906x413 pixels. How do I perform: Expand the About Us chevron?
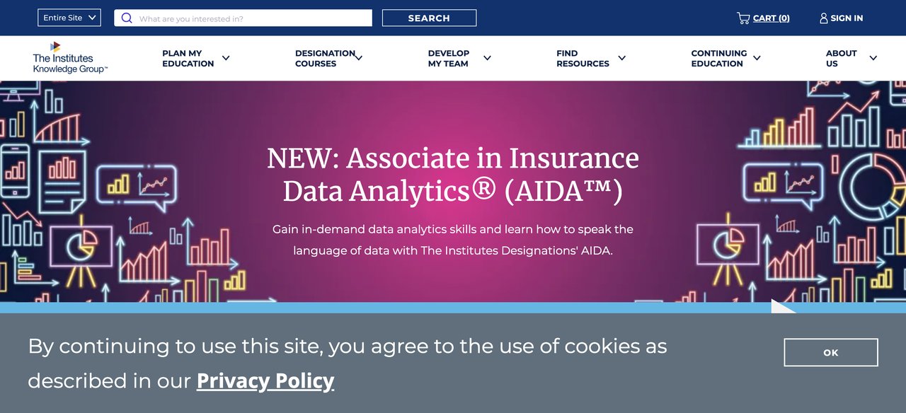pyautogui.click(x=873, y=58)
